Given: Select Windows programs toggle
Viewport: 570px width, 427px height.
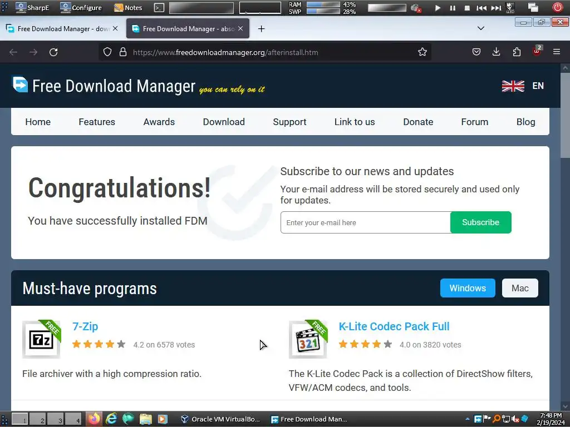Looking at the screenshot, I should [x=468, y=288].
